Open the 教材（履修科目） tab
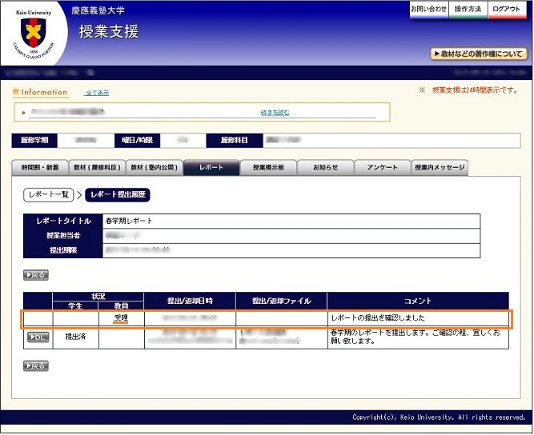Screen dimensions: 534x435 [97, 168]
